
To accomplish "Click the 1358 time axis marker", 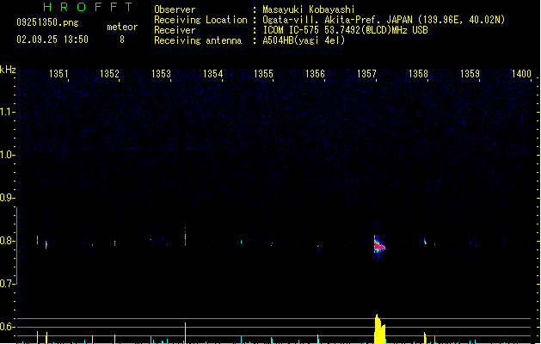I will (418, 74).
